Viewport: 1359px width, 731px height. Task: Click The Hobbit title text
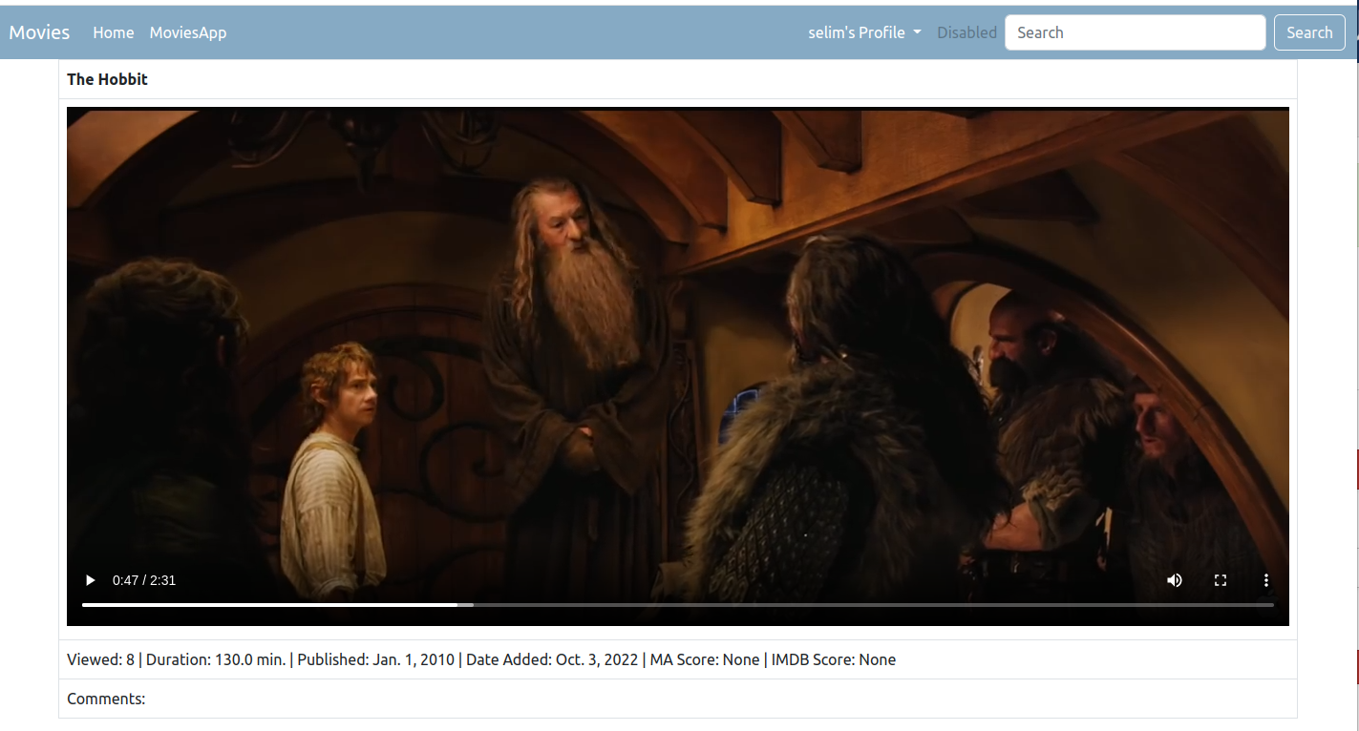pos(107,79)
